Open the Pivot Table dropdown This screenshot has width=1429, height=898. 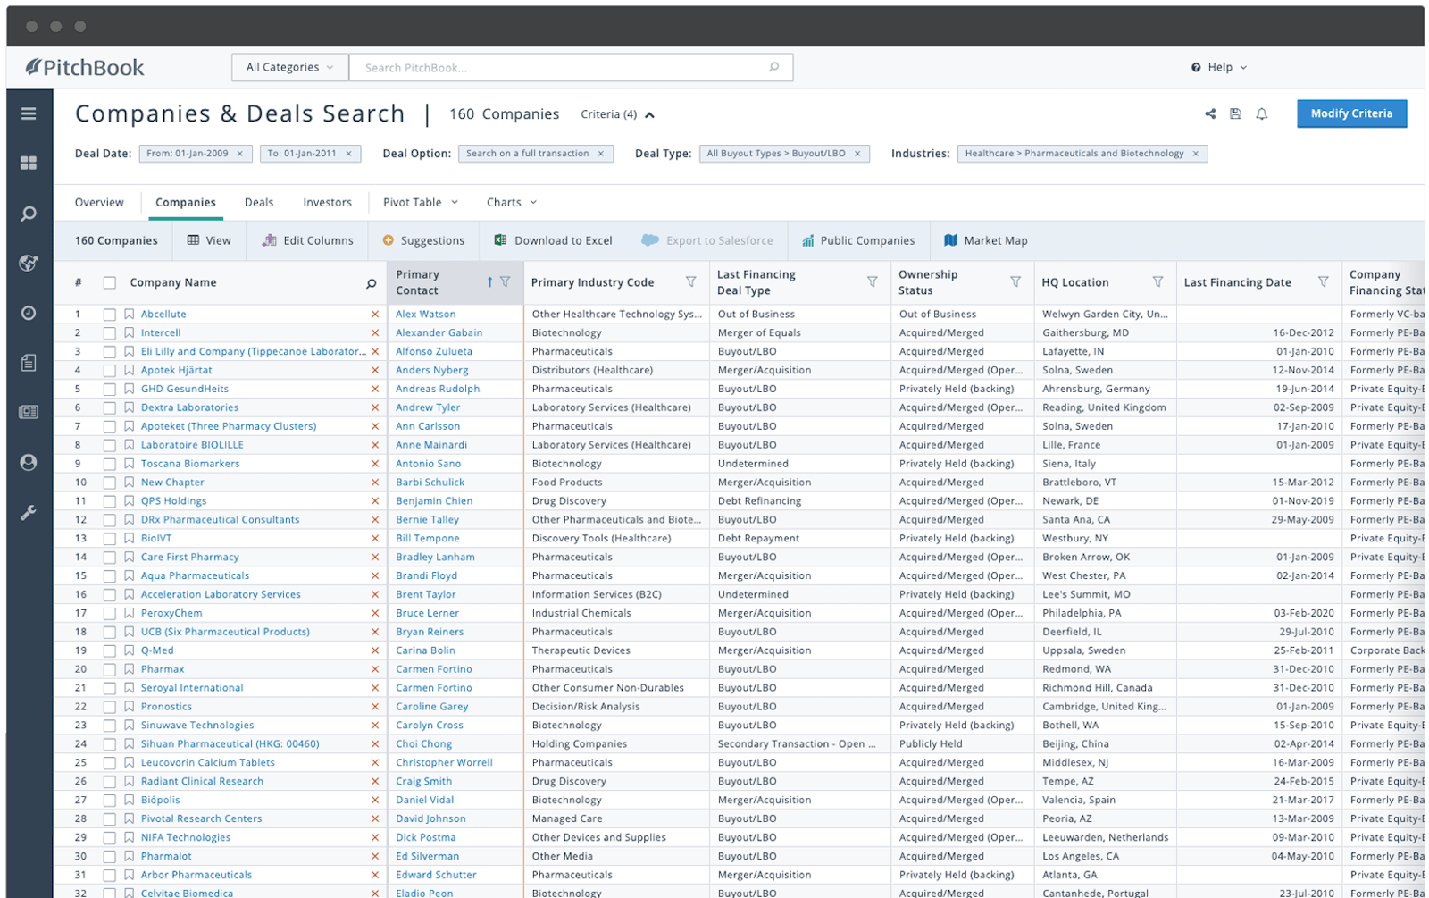point(420,203)
